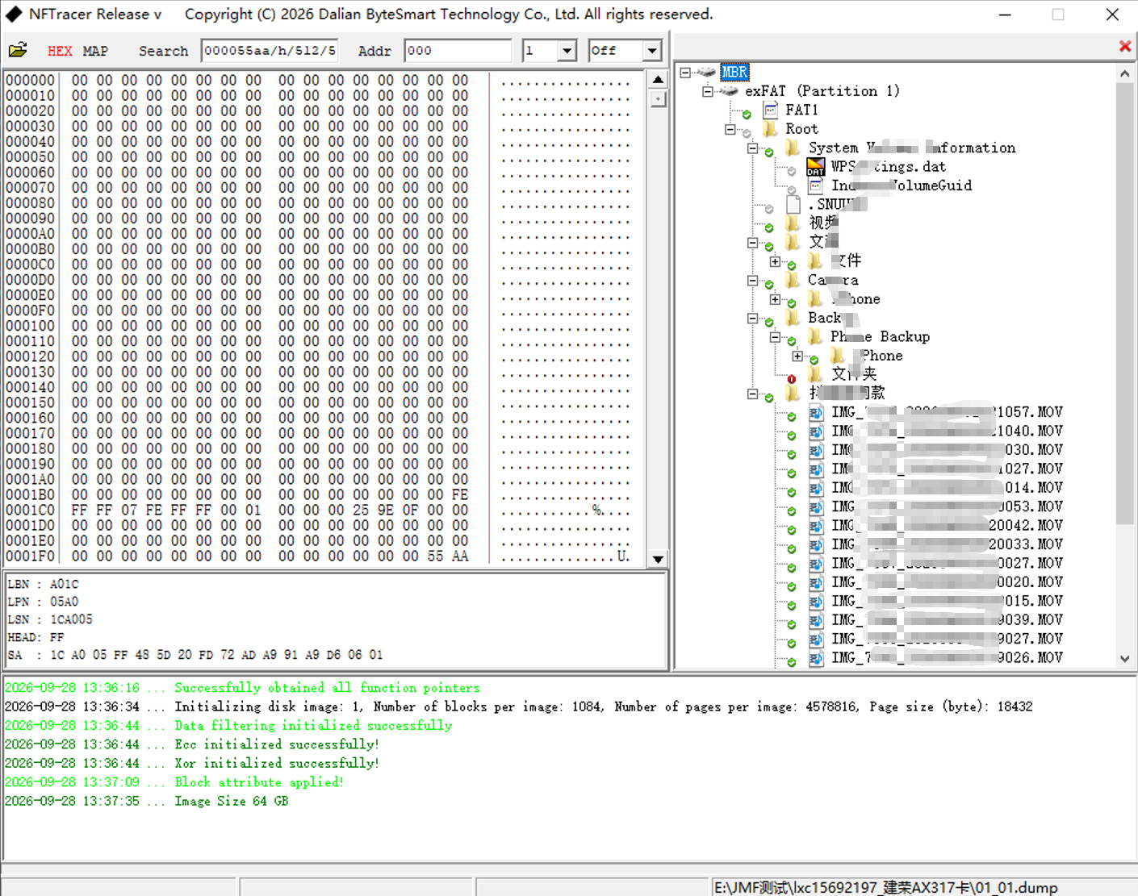
Task: Toggle green check beside System Volume Information
Action: pyautogui.click(x=769, y=152)
